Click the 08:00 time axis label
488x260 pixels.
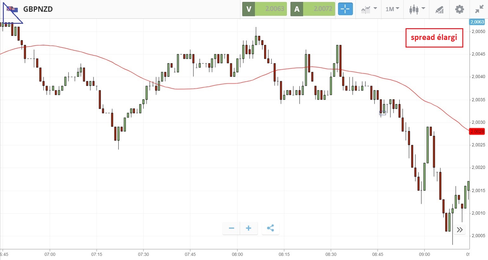click(x=237, y=254)
